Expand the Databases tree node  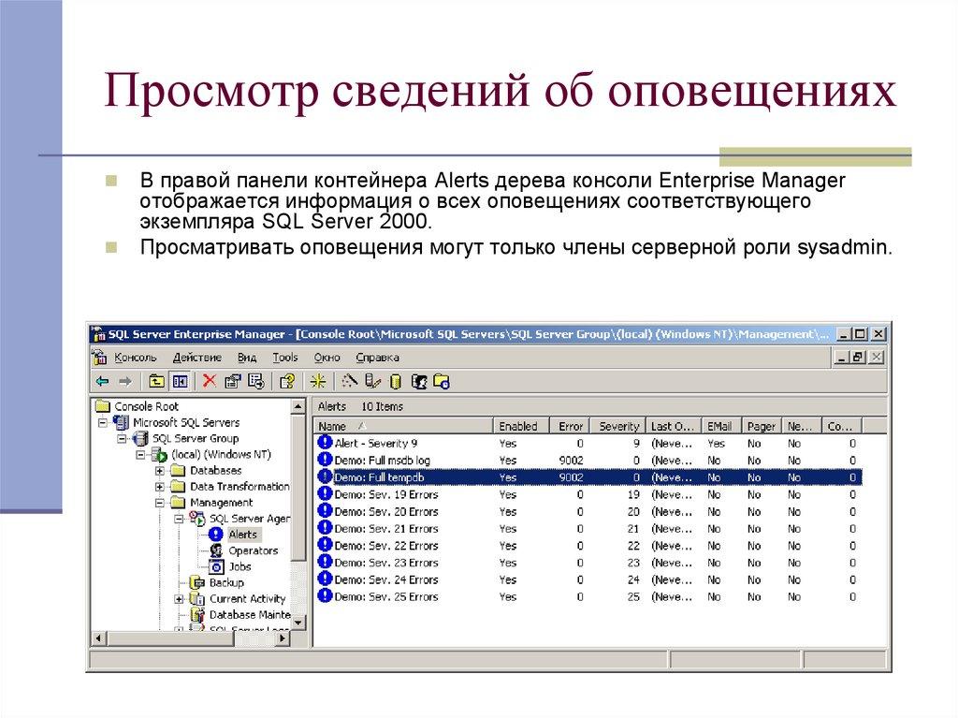pos(160,471)
